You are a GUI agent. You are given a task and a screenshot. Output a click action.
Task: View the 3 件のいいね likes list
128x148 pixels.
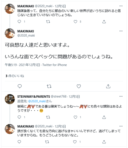(x=15, y=76)
